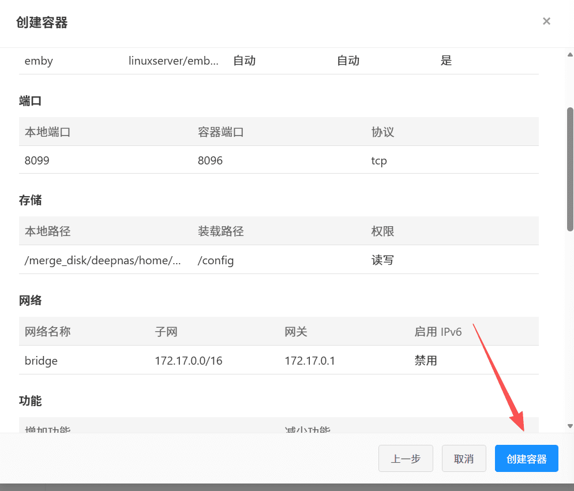Close the 创建容器 dialog with the X icon
Screen dimensions: 574x491
(546, 21)
